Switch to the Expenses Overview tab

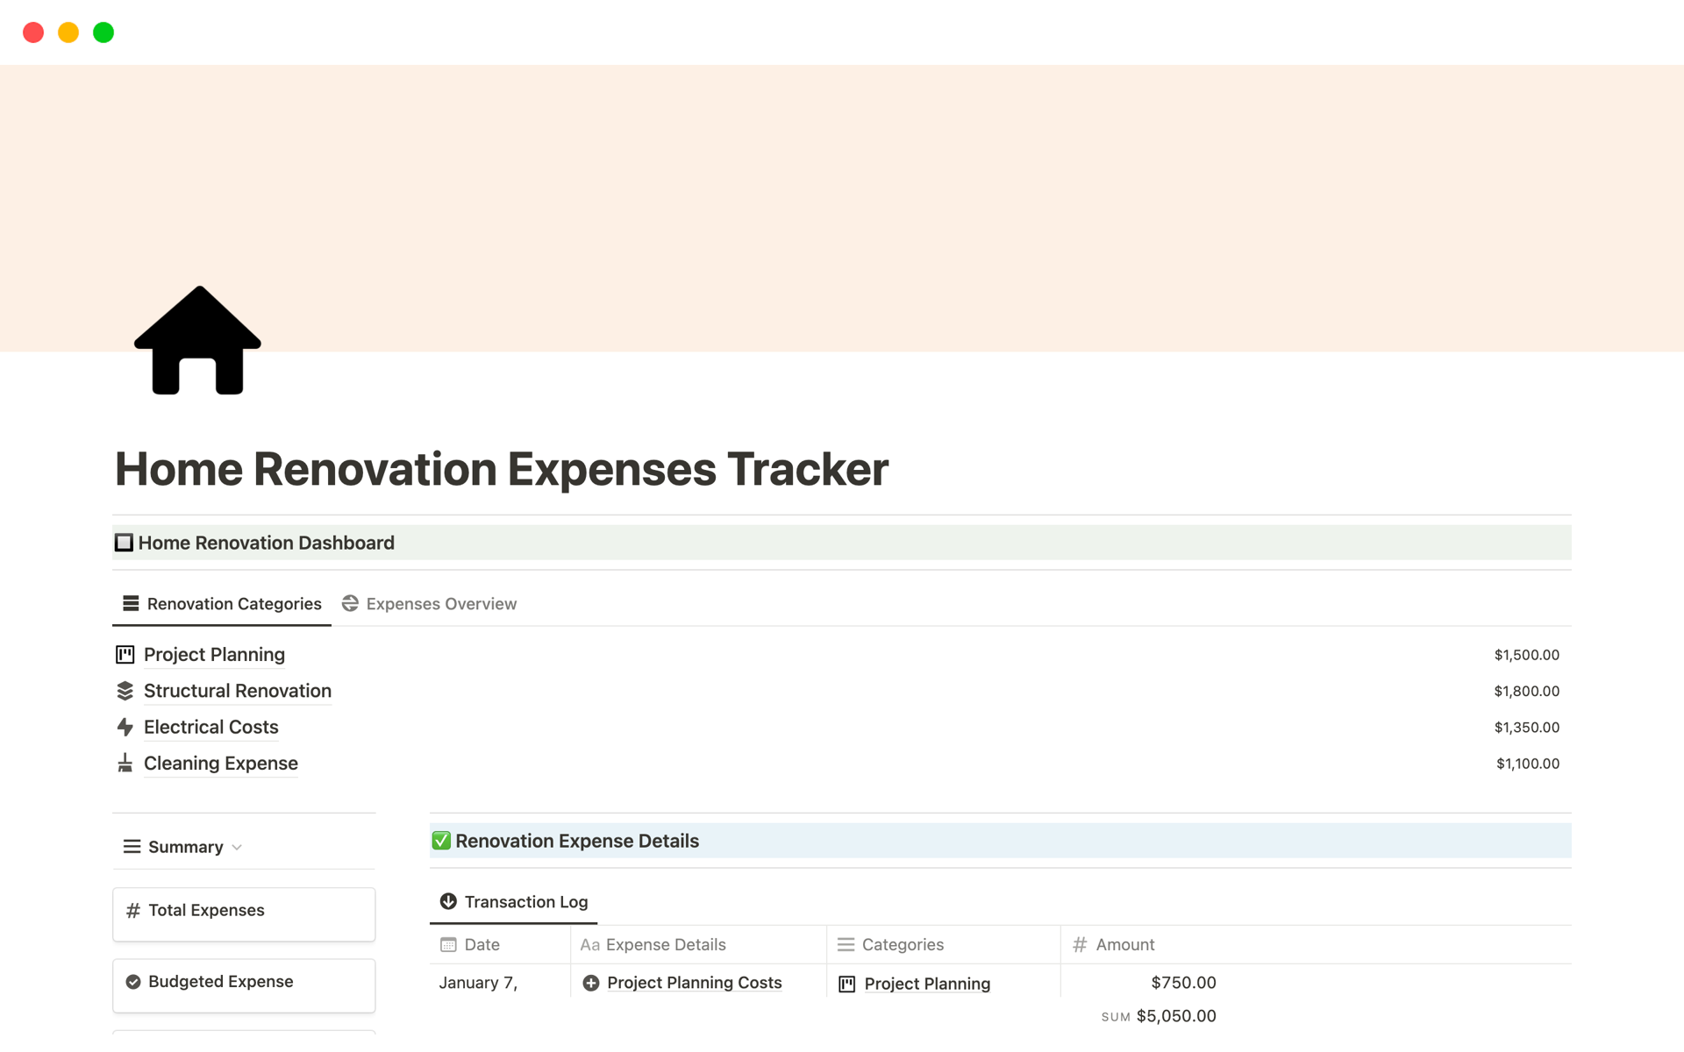point(440,603)
